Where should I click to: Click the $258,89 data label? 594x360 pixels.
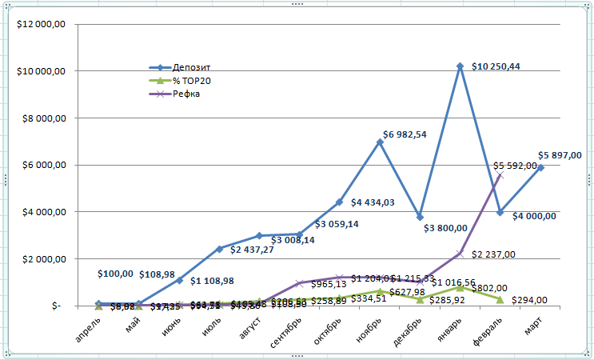(x=329, y=301)
